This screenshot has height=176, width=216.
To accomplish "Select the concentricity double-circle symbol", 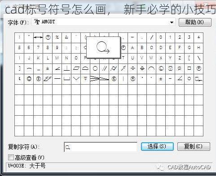I will 29,79.
